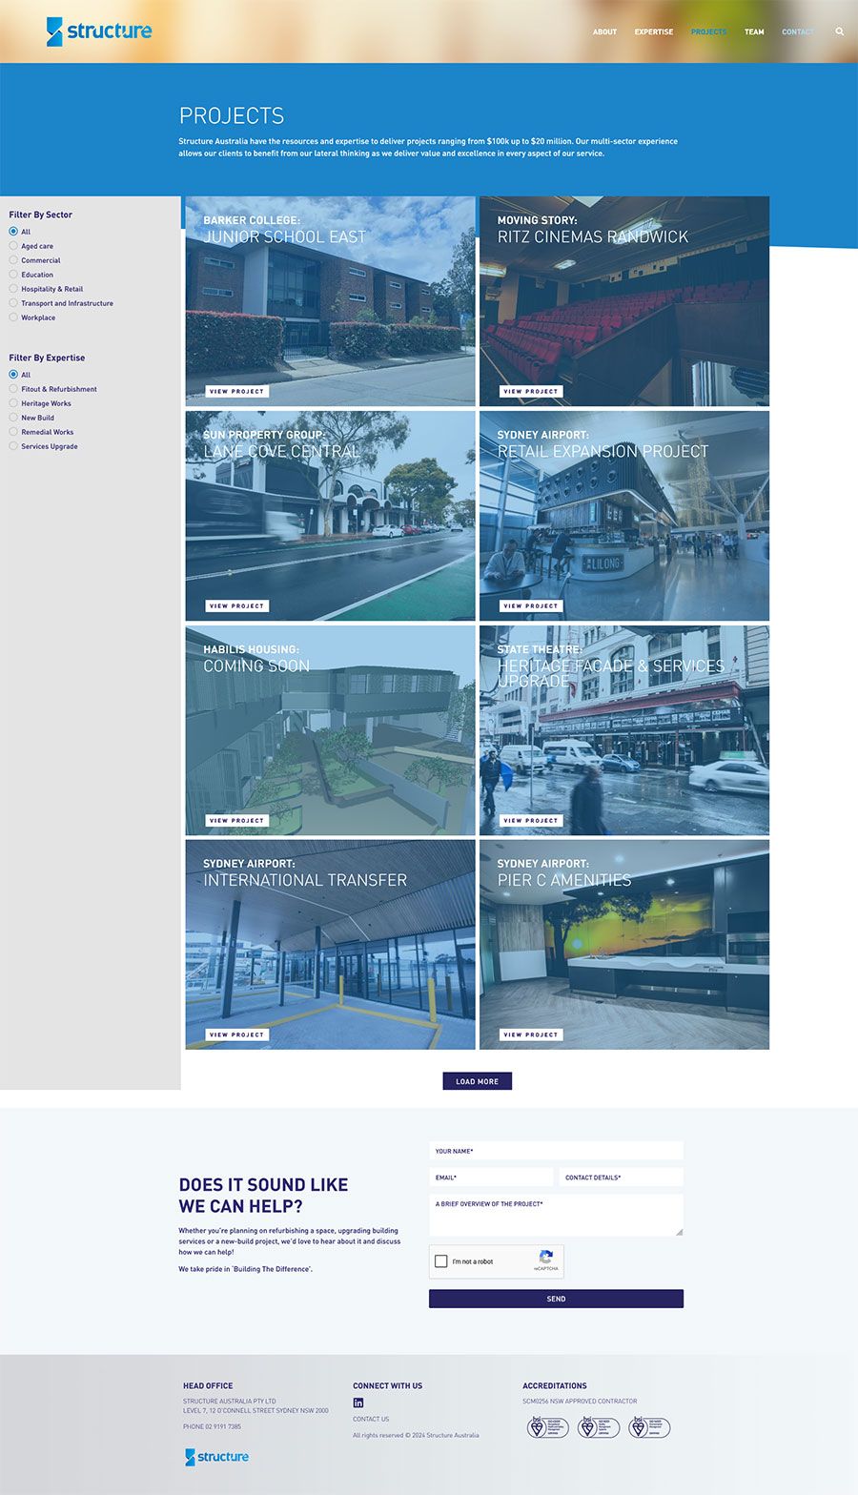Screen dimensions: 858x1495
Task: Click the first accreditation badge
Action: 548,1427
